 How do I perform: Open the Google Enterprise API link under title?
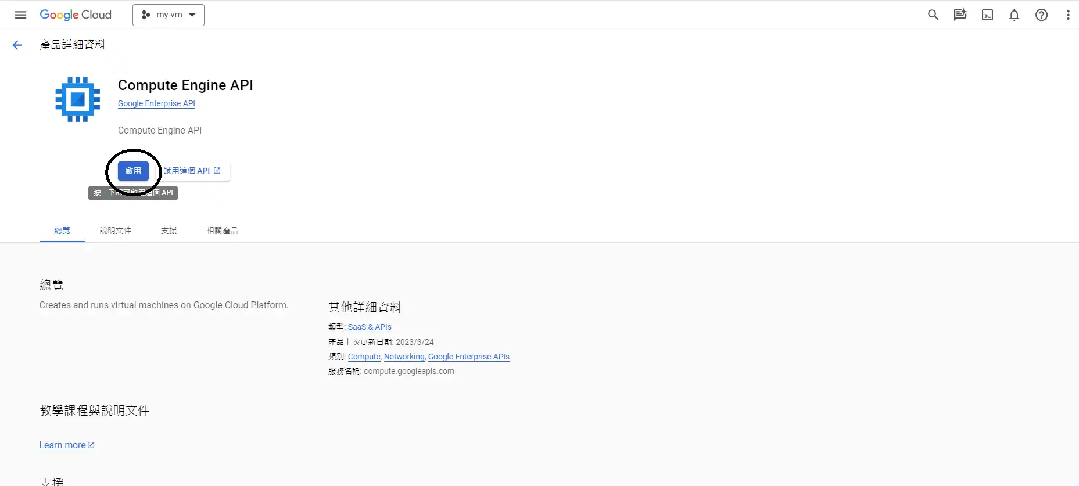tap(156, 103)
